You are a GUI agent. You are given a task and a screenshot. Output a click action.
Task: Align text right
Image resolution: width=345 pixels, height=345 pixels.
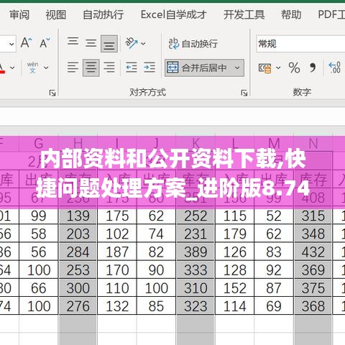(x=109, y=68)
